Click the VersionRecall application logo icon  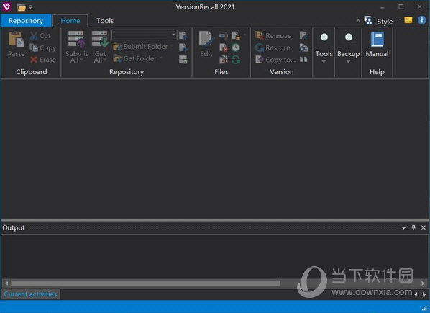pyautogui.click(x=6, y=7)
